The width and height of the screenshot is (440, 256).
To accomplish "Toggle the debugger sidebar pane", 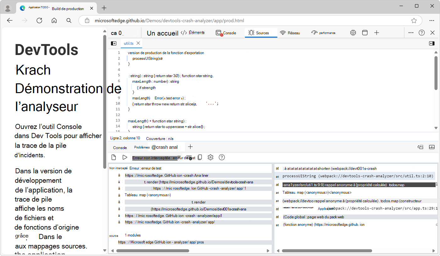I will click(x=432, y=43).
